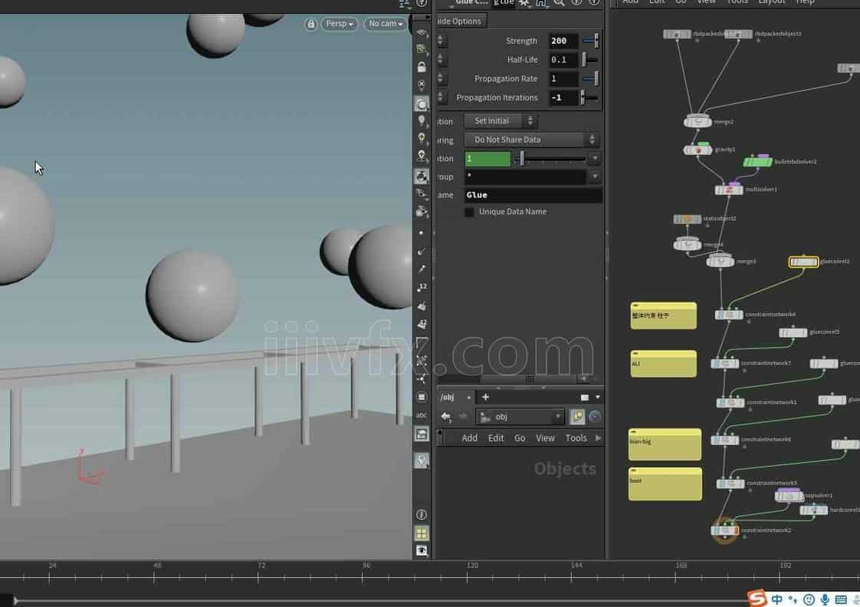The width and height of the screenshot is (860, 607).
Task: Toggle the abc text display icon
Action: (422, 416)
